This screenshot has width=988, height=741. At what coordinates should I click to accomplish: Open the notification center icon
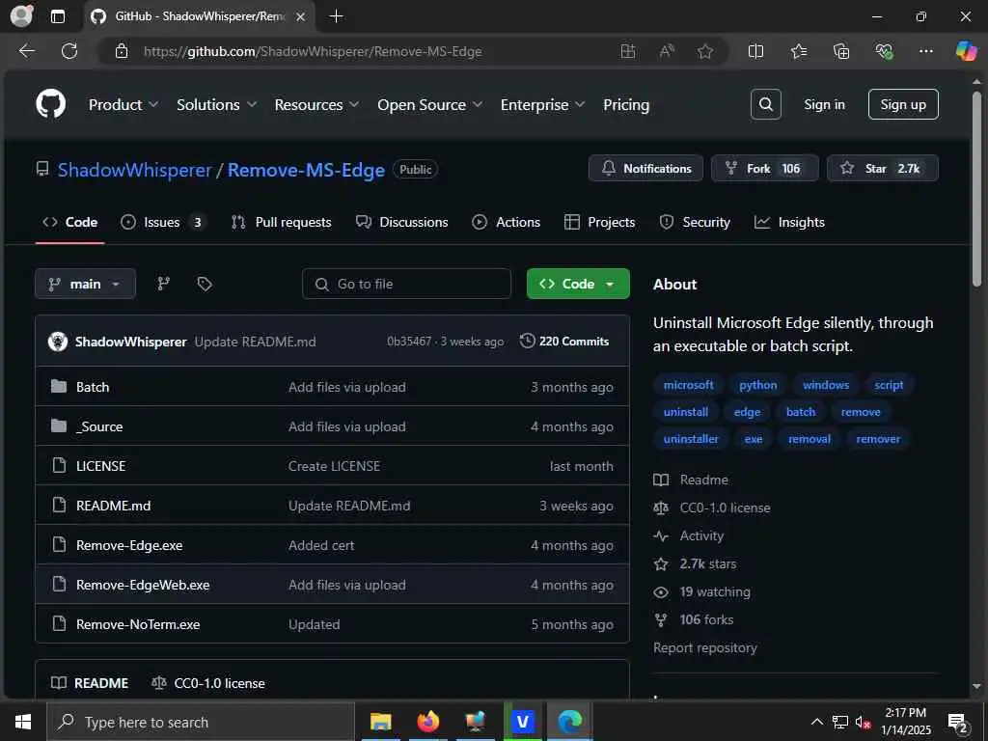click(958, 723)
